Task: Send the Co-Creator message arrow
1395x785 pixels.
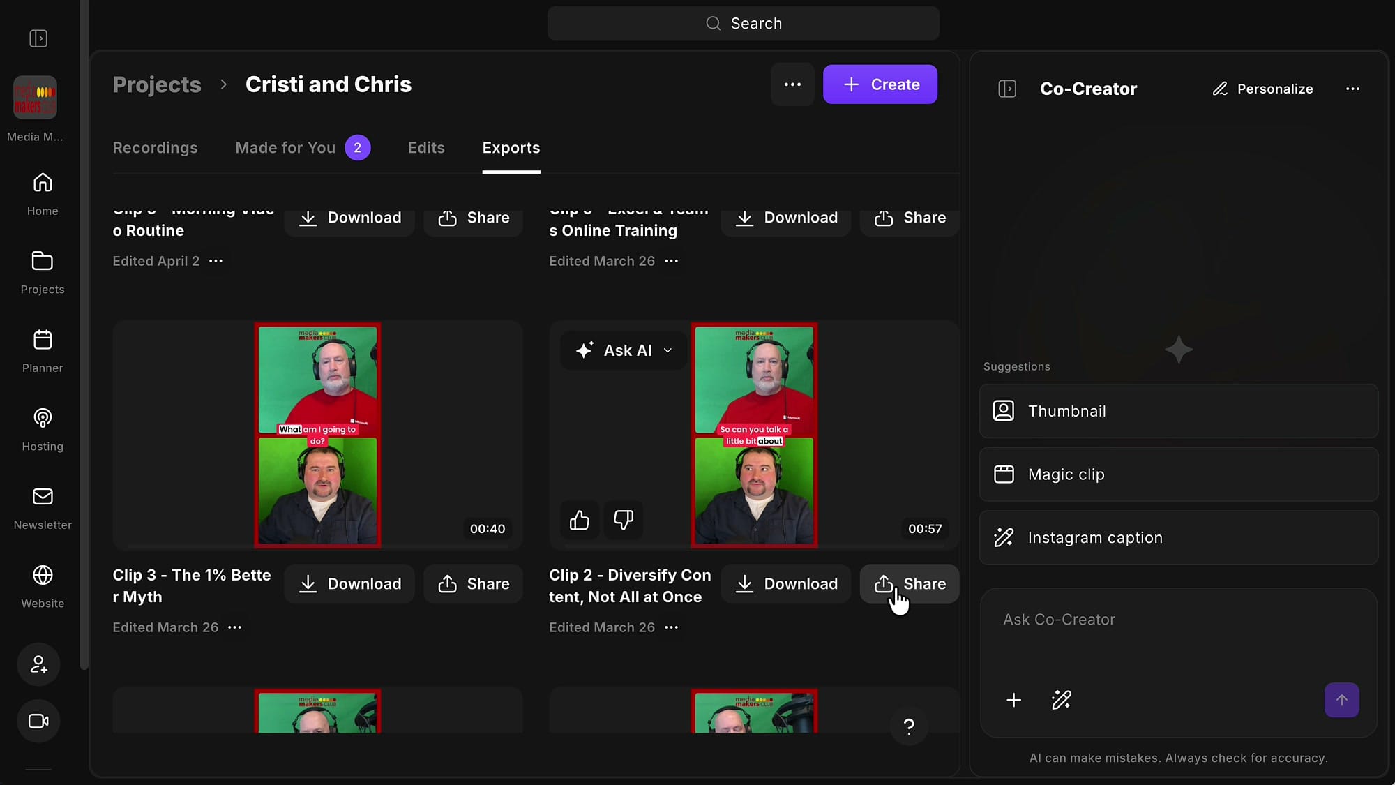Action: [1342, 700]
